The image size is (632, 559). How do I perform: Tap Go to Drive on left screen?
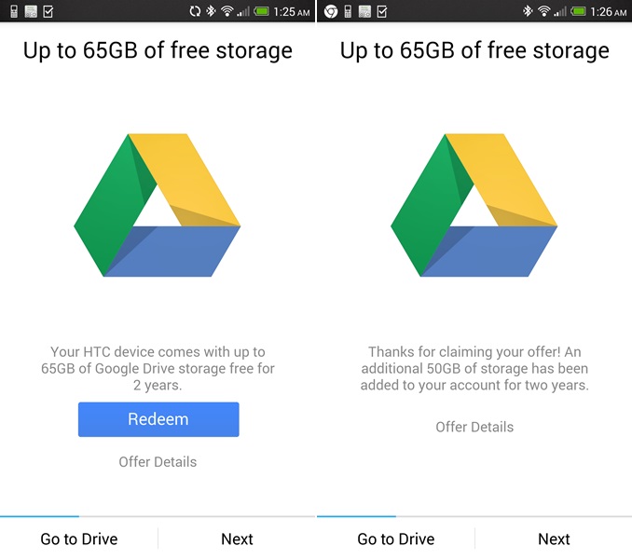(79, 539)
